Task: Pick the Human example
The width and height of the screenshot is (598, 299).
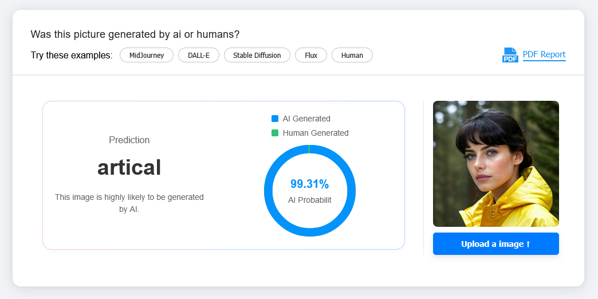Action: click(x=352, y=56)
